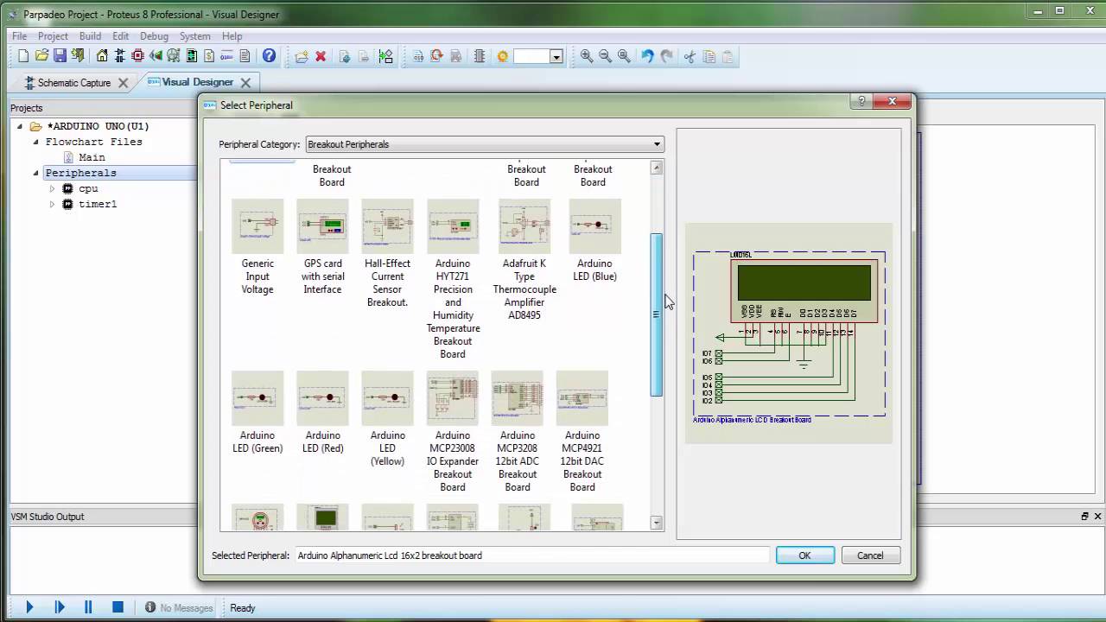Open the File menu
1106x622 pixels.
tap(19, 36)
